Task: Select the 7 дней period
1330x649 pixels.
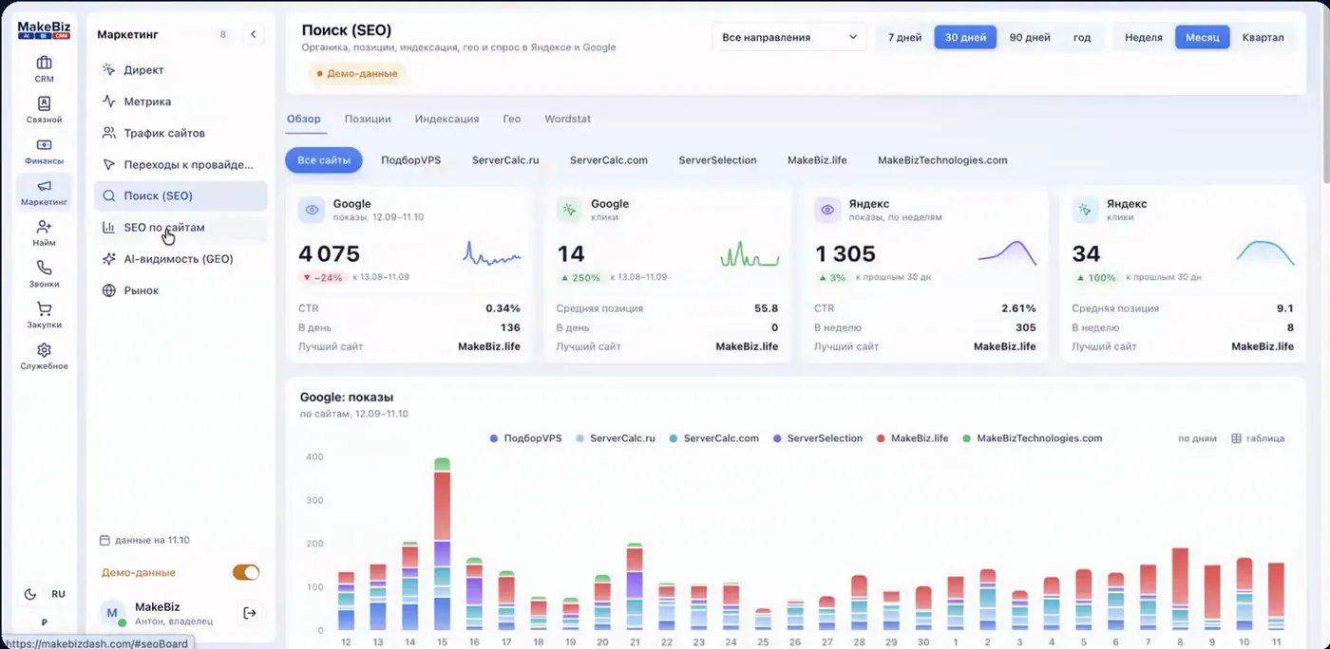Action: click(904, 37)
